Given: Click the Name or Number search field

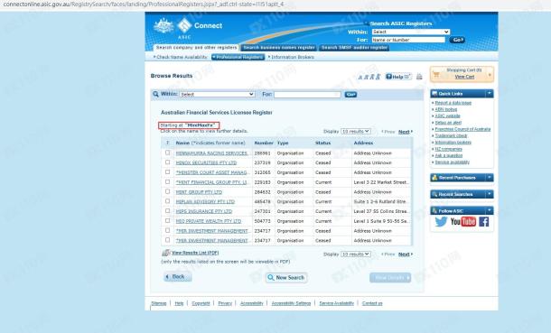Looking at the screenshot, I should (x=408, y=40).
